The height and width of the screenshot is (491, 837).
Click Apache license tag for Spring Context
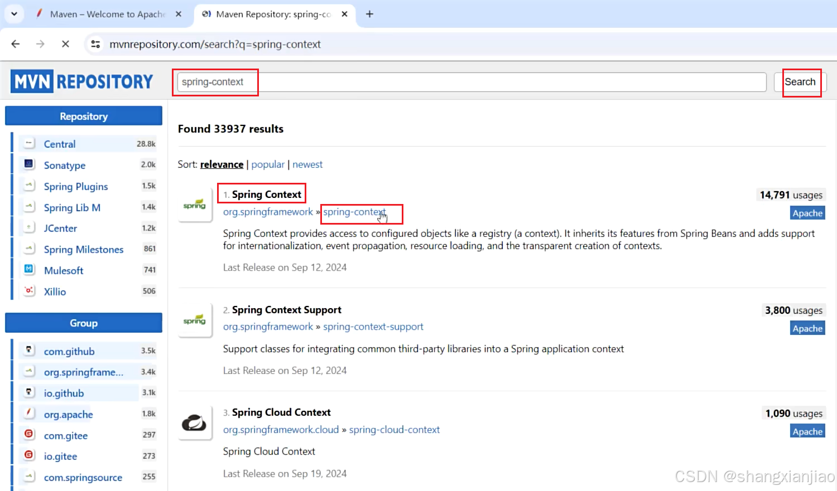point(807,213)
